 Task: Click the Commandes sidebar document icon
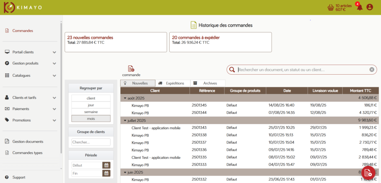point(7,31)
